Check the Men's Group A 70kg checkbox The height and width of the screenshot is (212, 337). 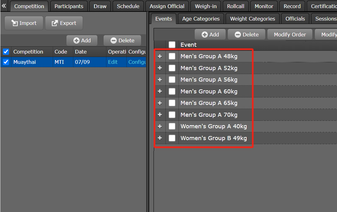tap(172, 115)
